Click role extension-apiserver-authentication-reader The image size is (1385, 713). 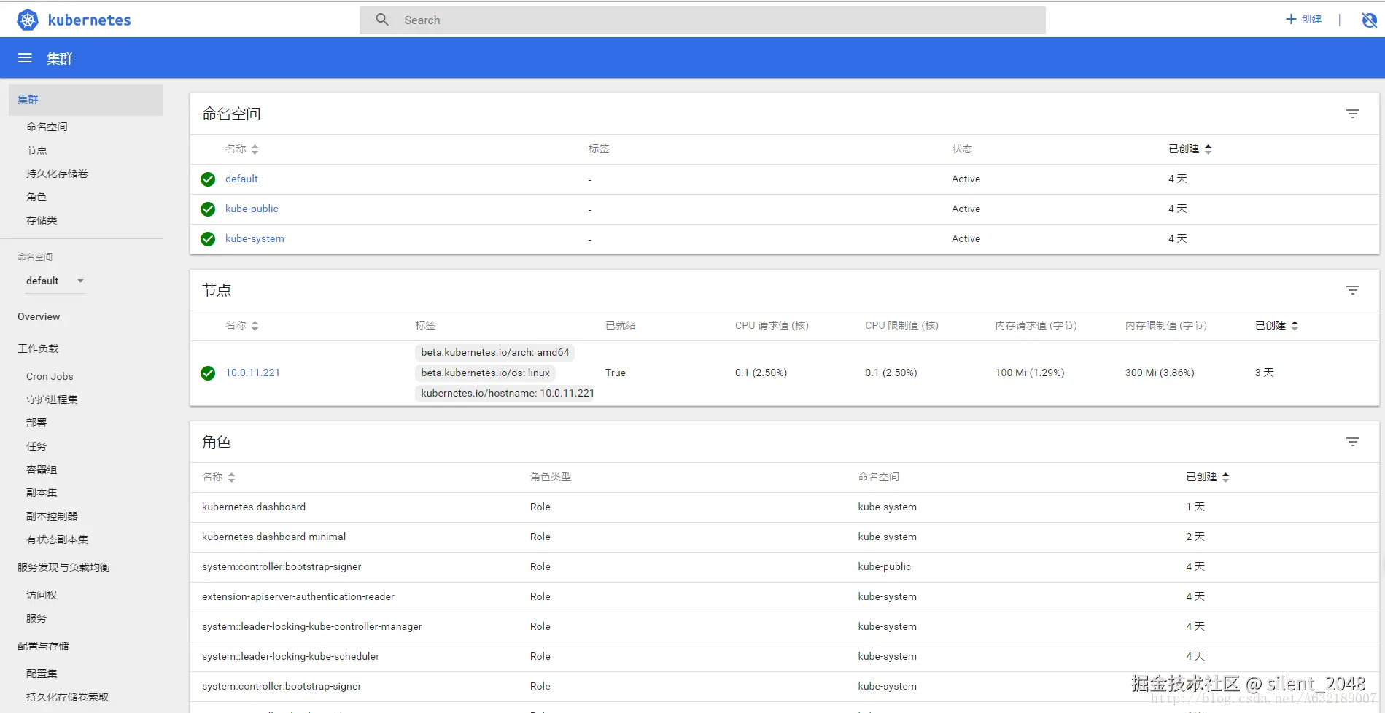point(298,596)
